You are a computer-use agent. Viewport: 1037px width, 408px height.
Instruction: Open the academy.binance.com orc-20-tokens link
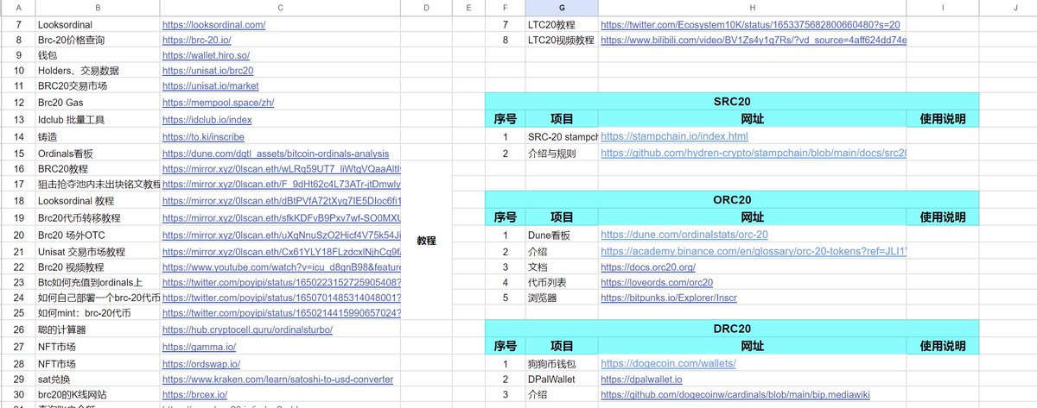(x=754, y=251)
